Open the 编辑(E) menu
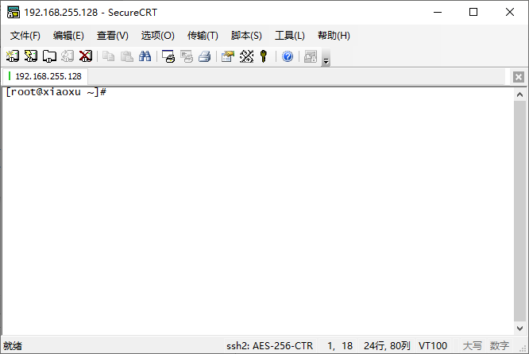The image size is (529, 354). pyautogui.click(x=68, y=36)
